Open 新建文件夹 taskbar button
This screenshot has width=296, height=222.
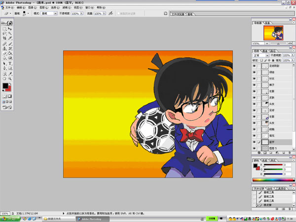58,219
